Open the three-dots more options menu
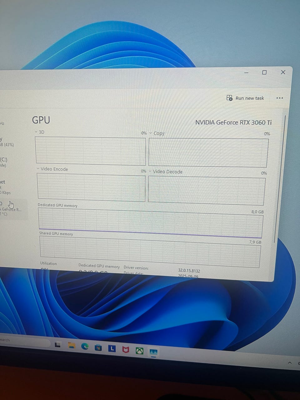 coord(280,98)
